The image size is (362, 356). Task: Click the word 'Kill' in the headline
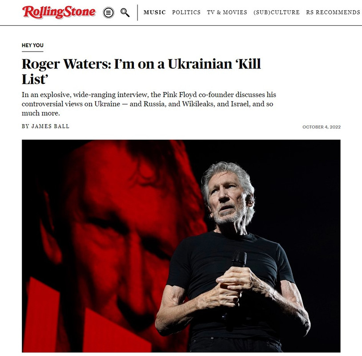pyautogui.click(x=248, y=64)
